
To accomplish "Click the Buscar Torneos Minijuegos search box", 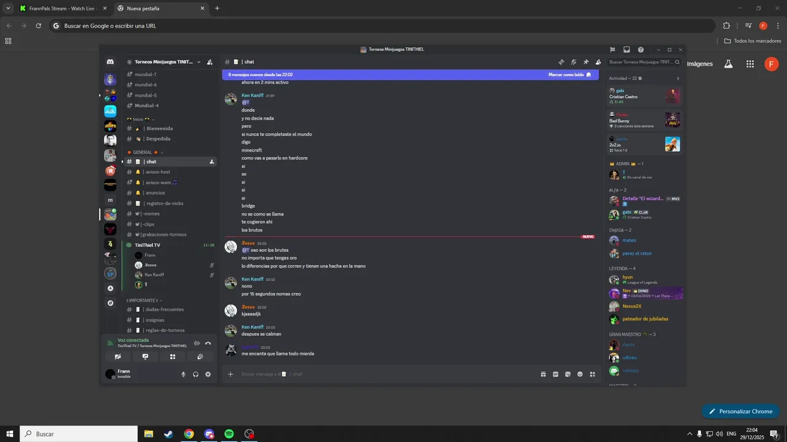I will tap(644, 62).
